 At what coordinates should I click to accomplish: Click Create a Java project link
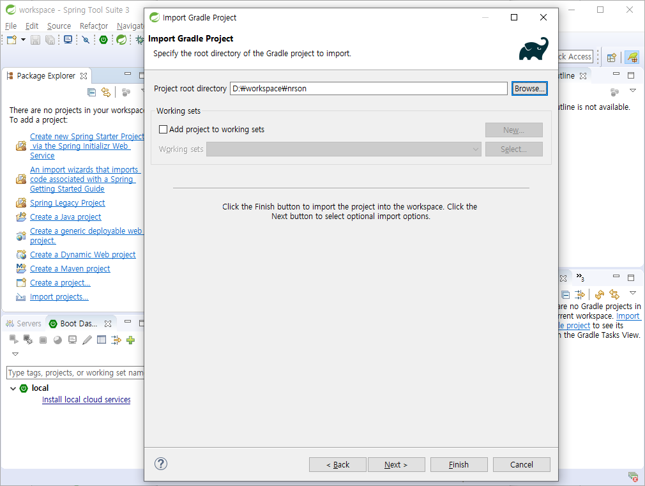(65, 217)
